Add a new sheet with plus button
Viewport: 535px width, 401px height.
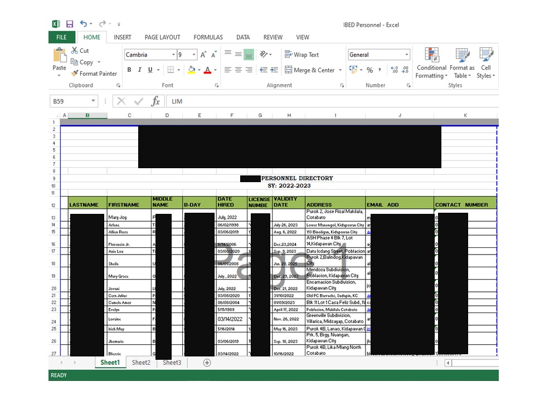pyautogui.click(x=207, y=363)
